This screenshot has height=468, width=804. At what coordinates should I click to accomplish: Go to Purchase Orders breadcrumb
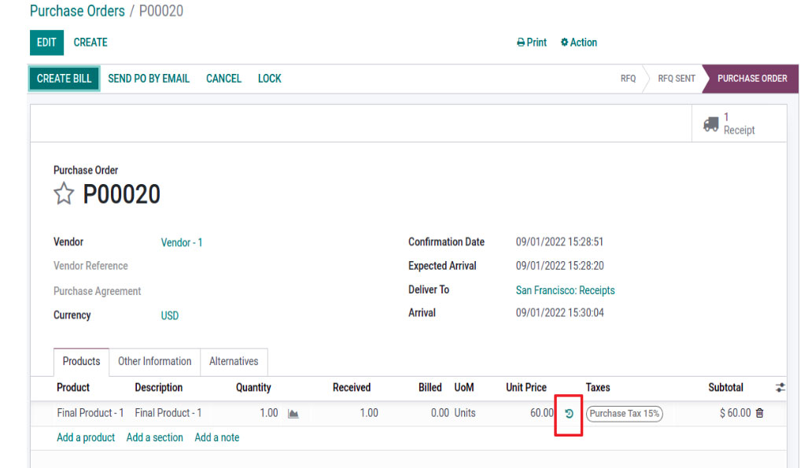tap(77, 11)
